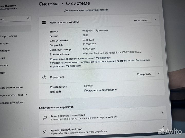Click the key icon for product activation
The width and height of the screenshot is (185, 138).
[45, 118]
